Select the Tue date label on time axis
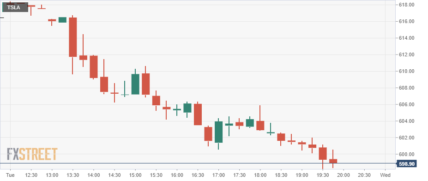 [x=10, y=175]
